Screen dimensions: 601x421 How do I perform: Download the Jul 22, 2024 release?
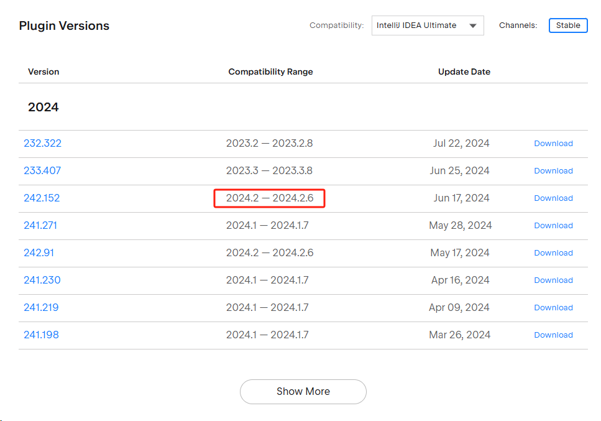pos(553,143)
